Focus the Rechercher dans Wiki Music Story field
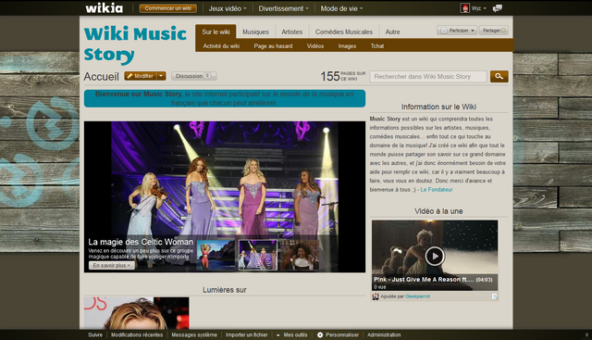 point(428,76)
